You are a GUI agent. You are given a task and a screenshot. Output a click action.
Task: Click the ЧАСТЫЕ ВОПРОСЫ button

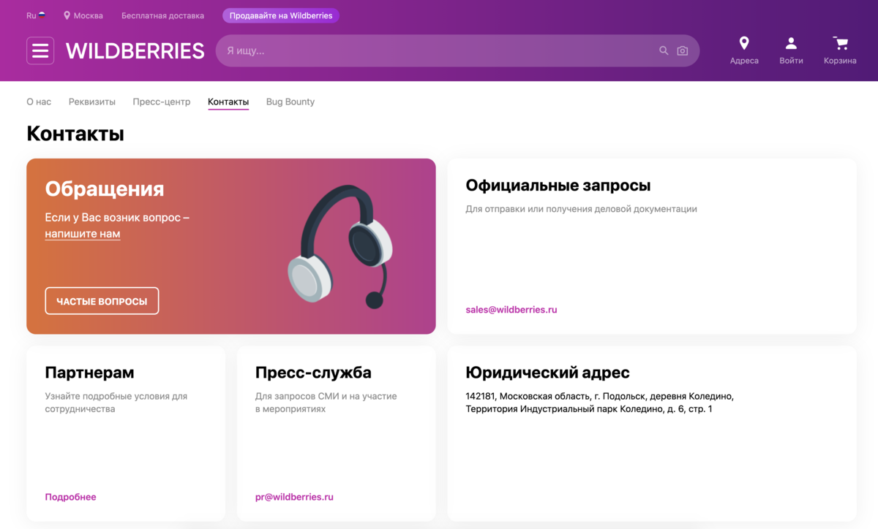tap(102, 301)
